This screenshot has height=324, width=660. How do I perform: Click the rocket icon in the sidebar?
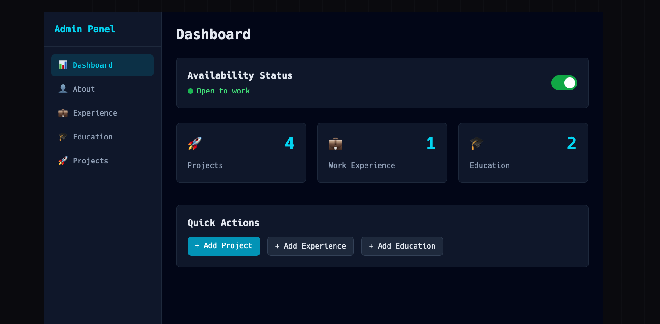point(63,161)
